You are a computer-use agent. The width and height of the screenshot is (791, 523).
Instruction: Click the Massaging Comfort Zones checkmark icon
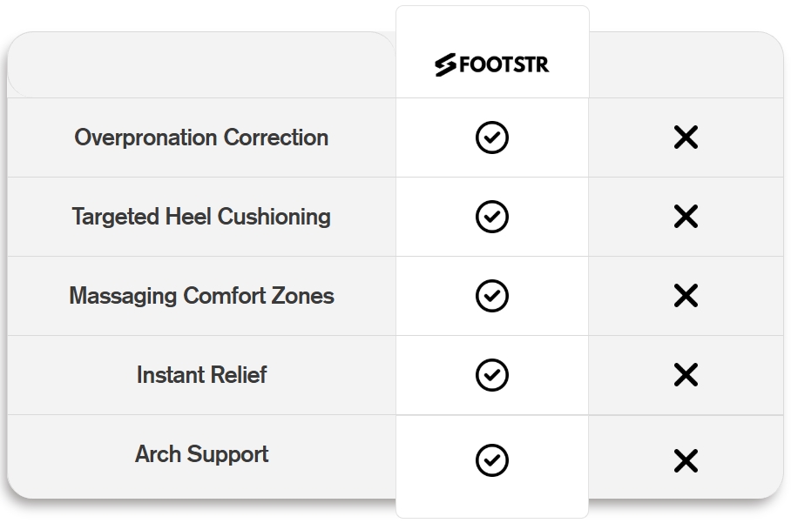[492, 296]
